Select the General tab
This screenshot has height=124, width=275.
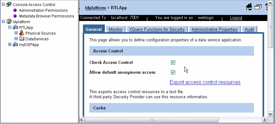pyautogui.click(x=94, y=29)
